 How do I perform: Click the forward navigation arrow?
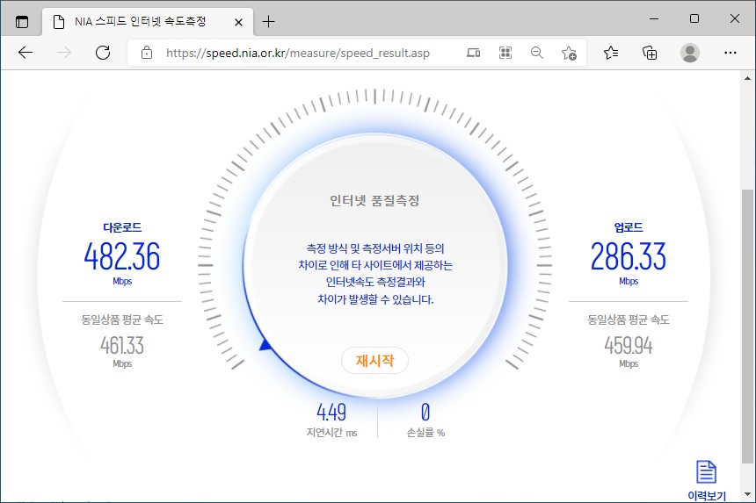click(63, 53)
